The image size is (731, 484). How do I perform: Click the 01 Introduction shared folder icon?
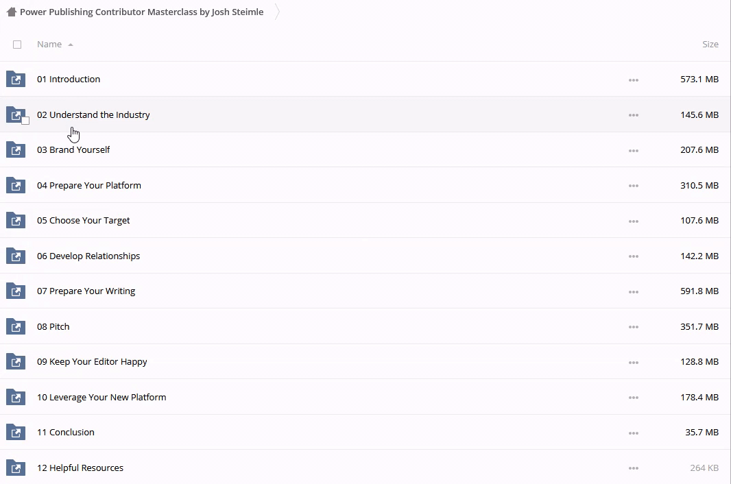15,79
